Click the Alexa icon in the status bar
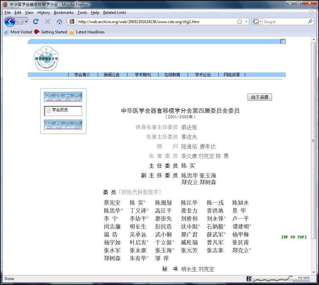Screen dimensions: 319x285 (x=249, y=279)
